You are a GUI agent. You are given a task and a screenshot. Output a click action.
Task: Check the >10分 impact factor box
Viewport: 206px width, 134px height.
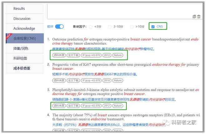click(x=131, y=27)
